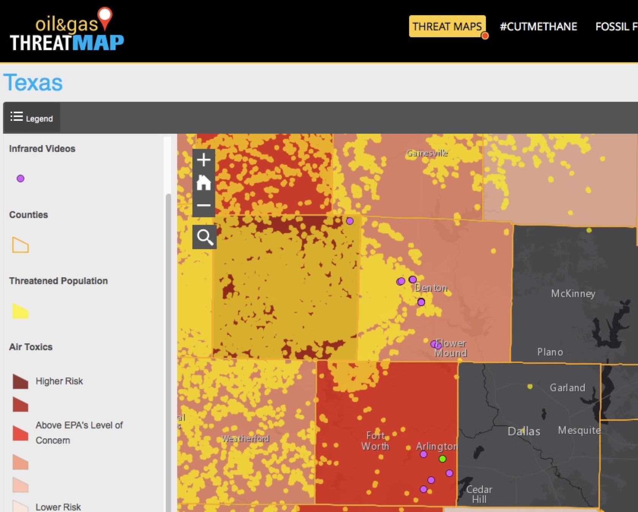Zoom in on the map
Screen dimensions: 638x512
coord(204,160)
